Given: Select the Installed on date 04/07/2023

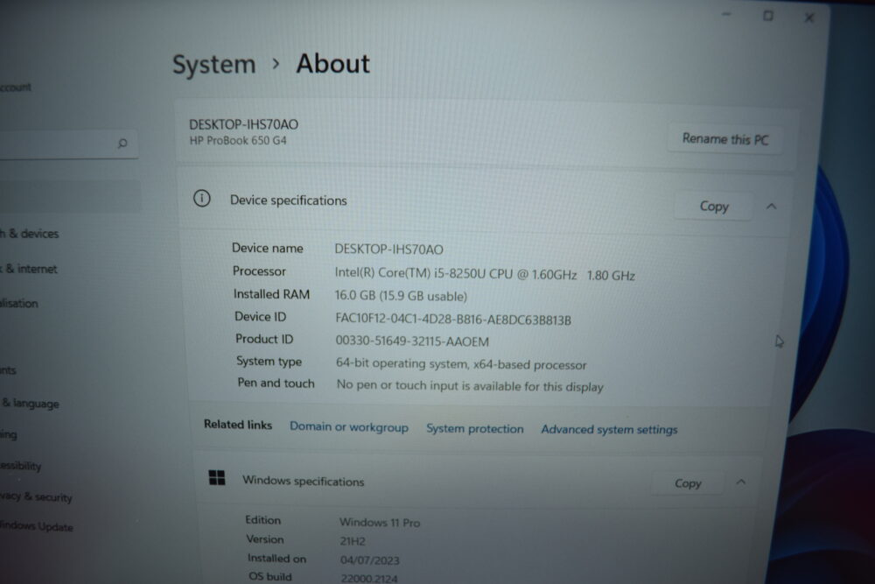Looking at the screenshot, I should pyautogui.click(x=370, y=560).
